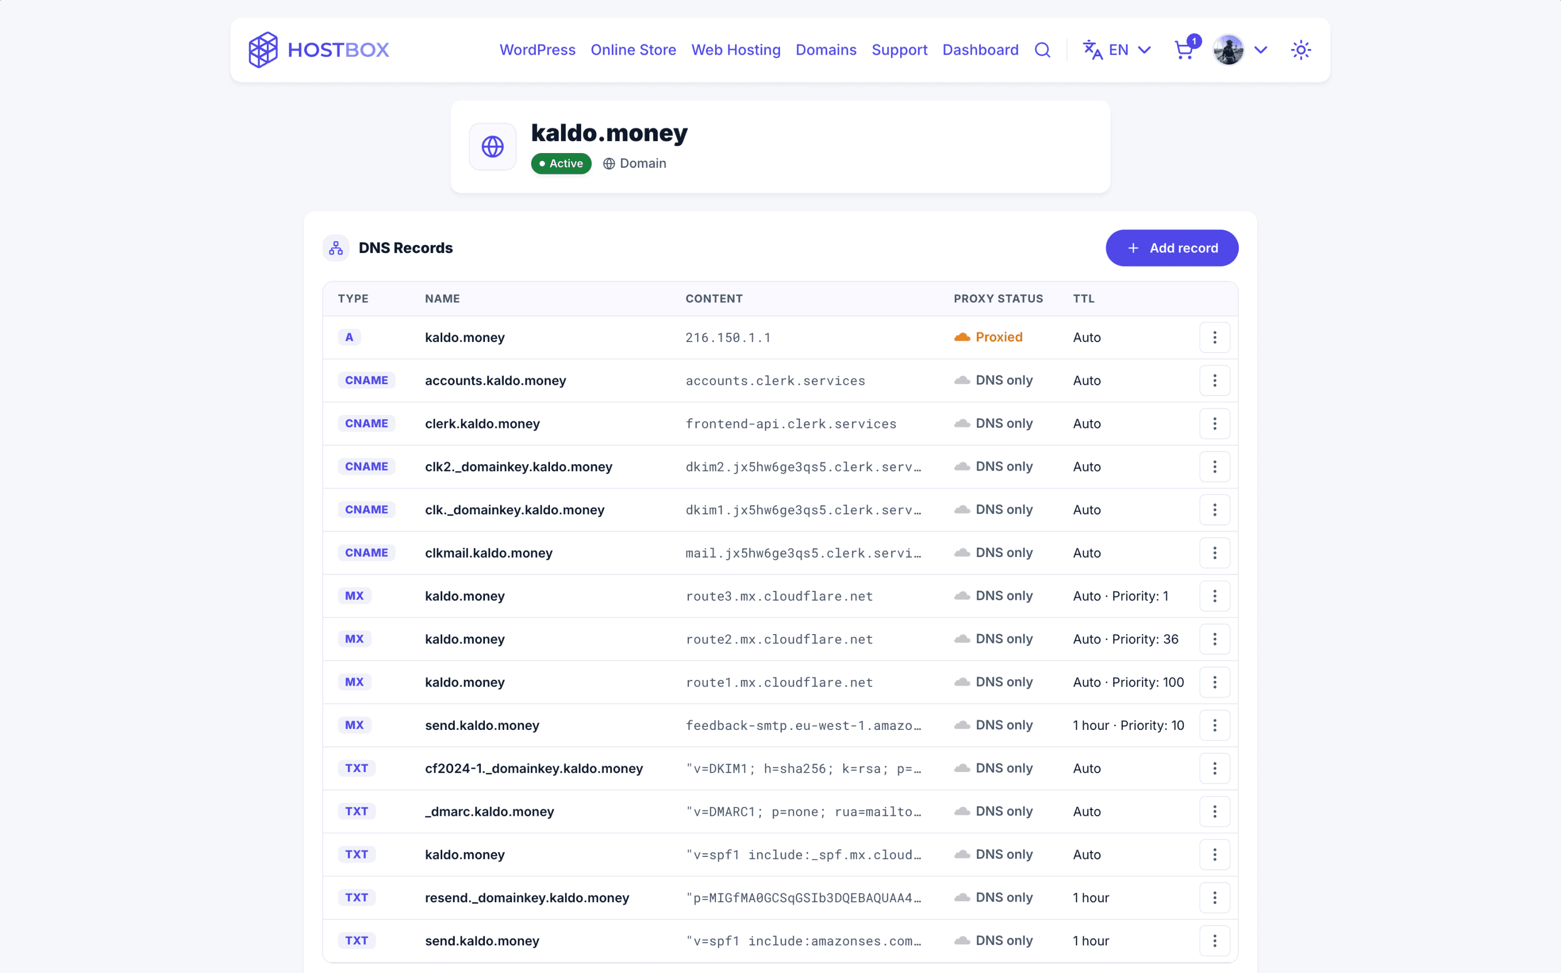Click the resend._domainkey.kaldo.money name

coord(527,898)
